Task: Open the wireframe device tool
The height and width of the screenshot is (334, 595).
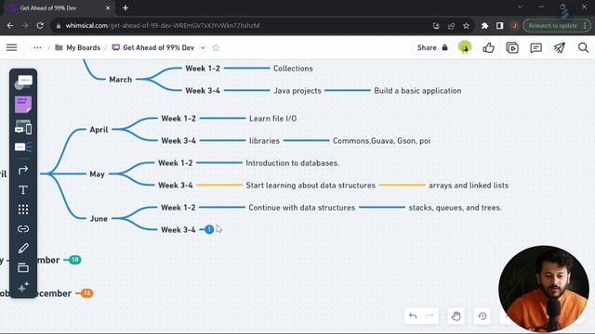Action: [23, 127]
